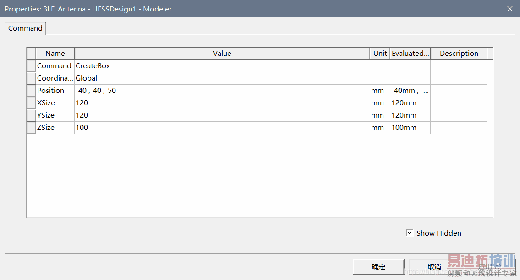Select the Command name cell

(55, 65)
